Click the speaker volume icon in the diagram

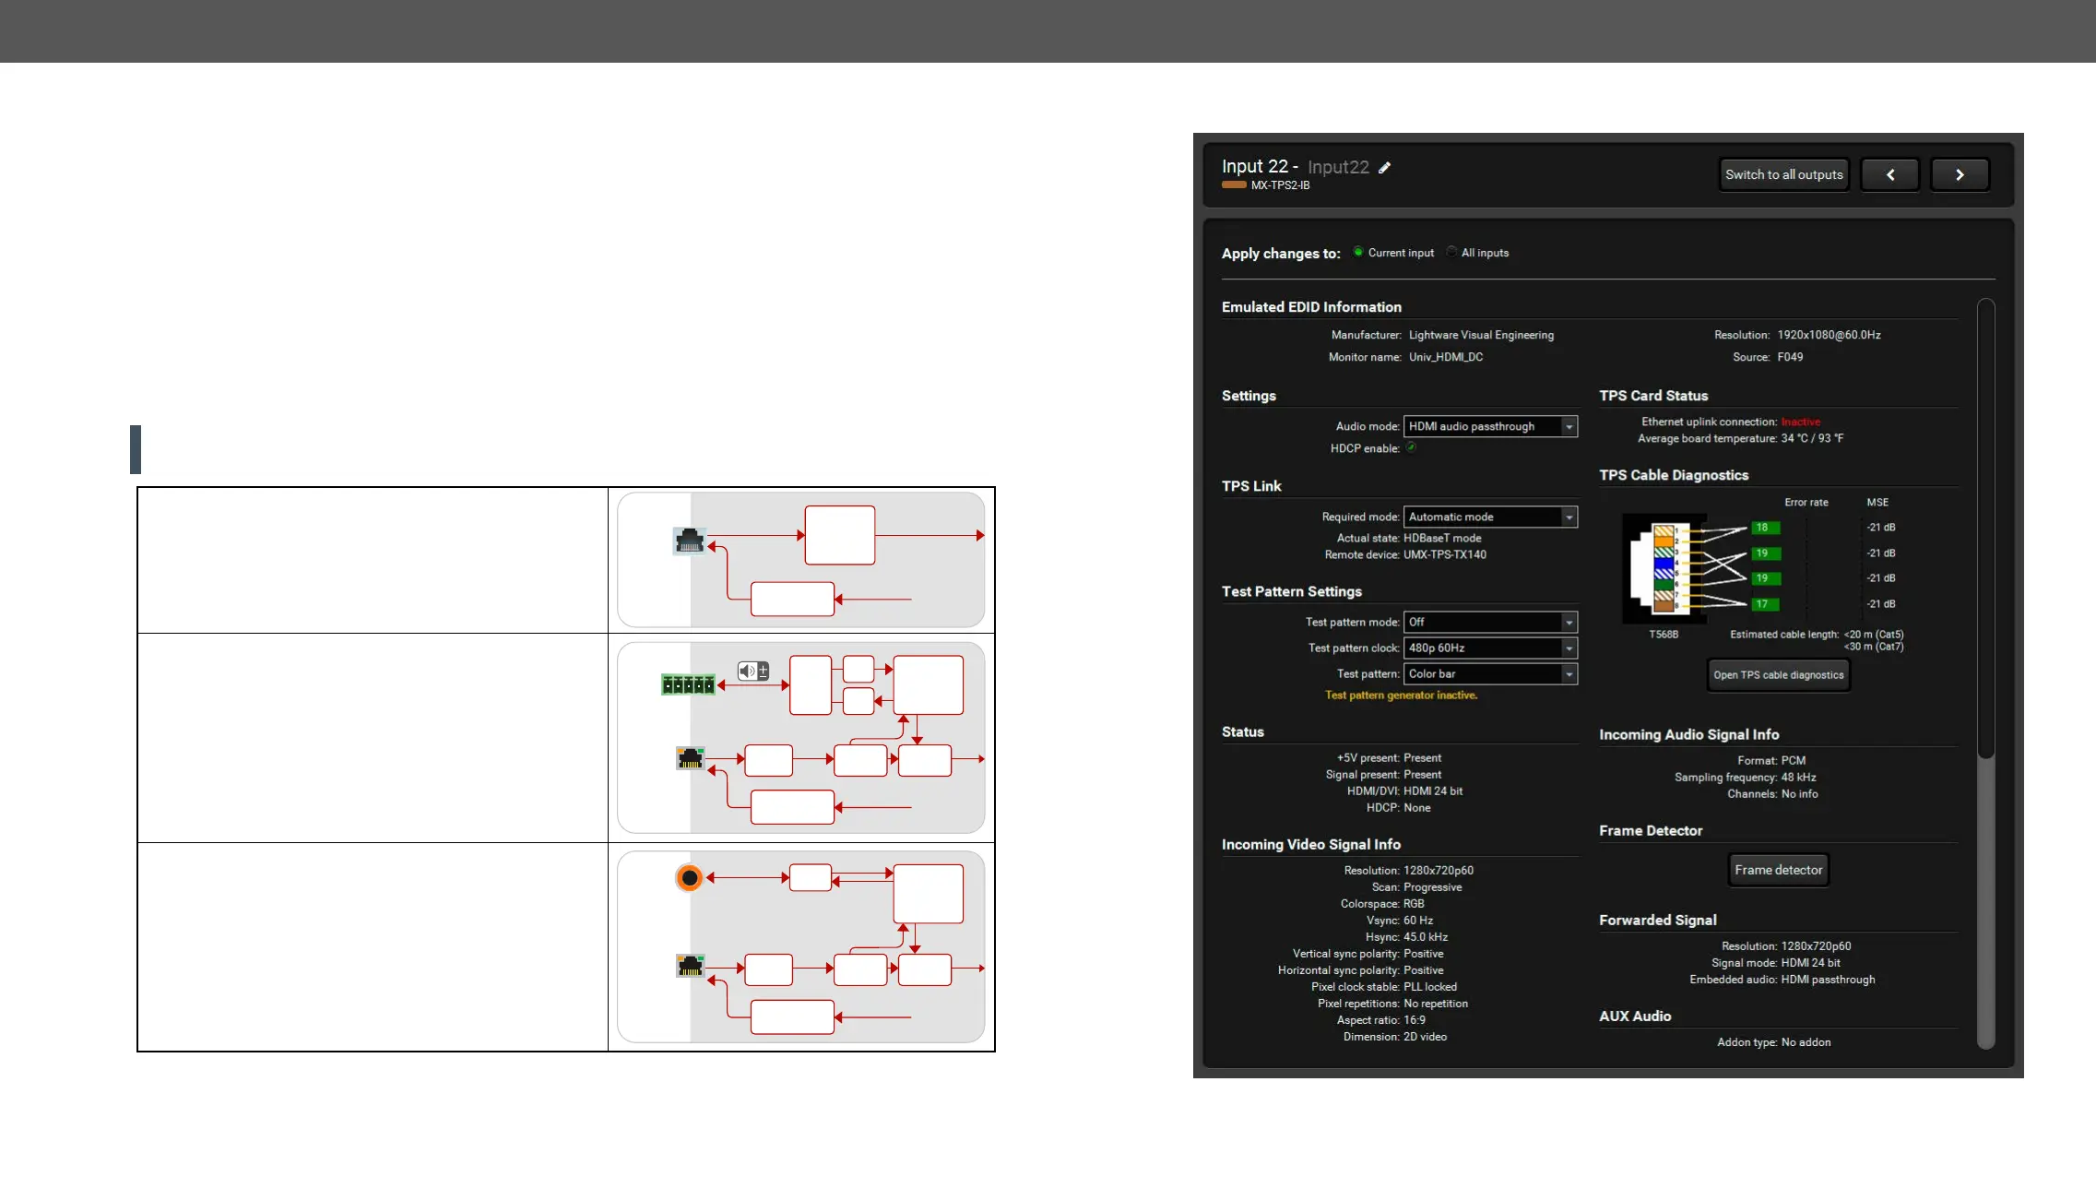tap(752, 672)
